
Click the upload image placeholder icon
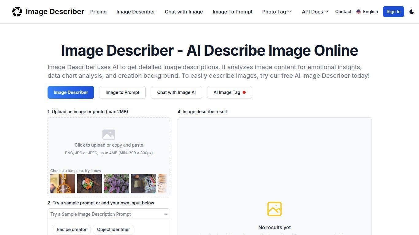click(109, 135)
